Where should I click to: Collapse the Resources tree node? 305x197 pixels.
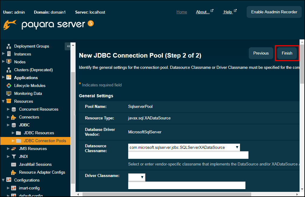point(3,101)
